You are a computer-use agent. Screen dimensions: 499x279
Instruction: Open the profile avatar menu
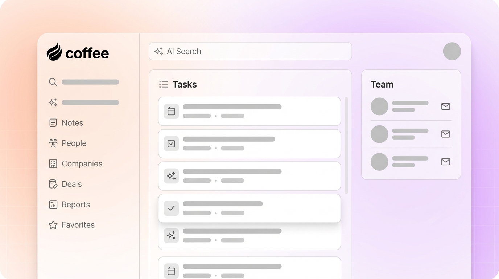pyautogui.click(x=452, y=51)
